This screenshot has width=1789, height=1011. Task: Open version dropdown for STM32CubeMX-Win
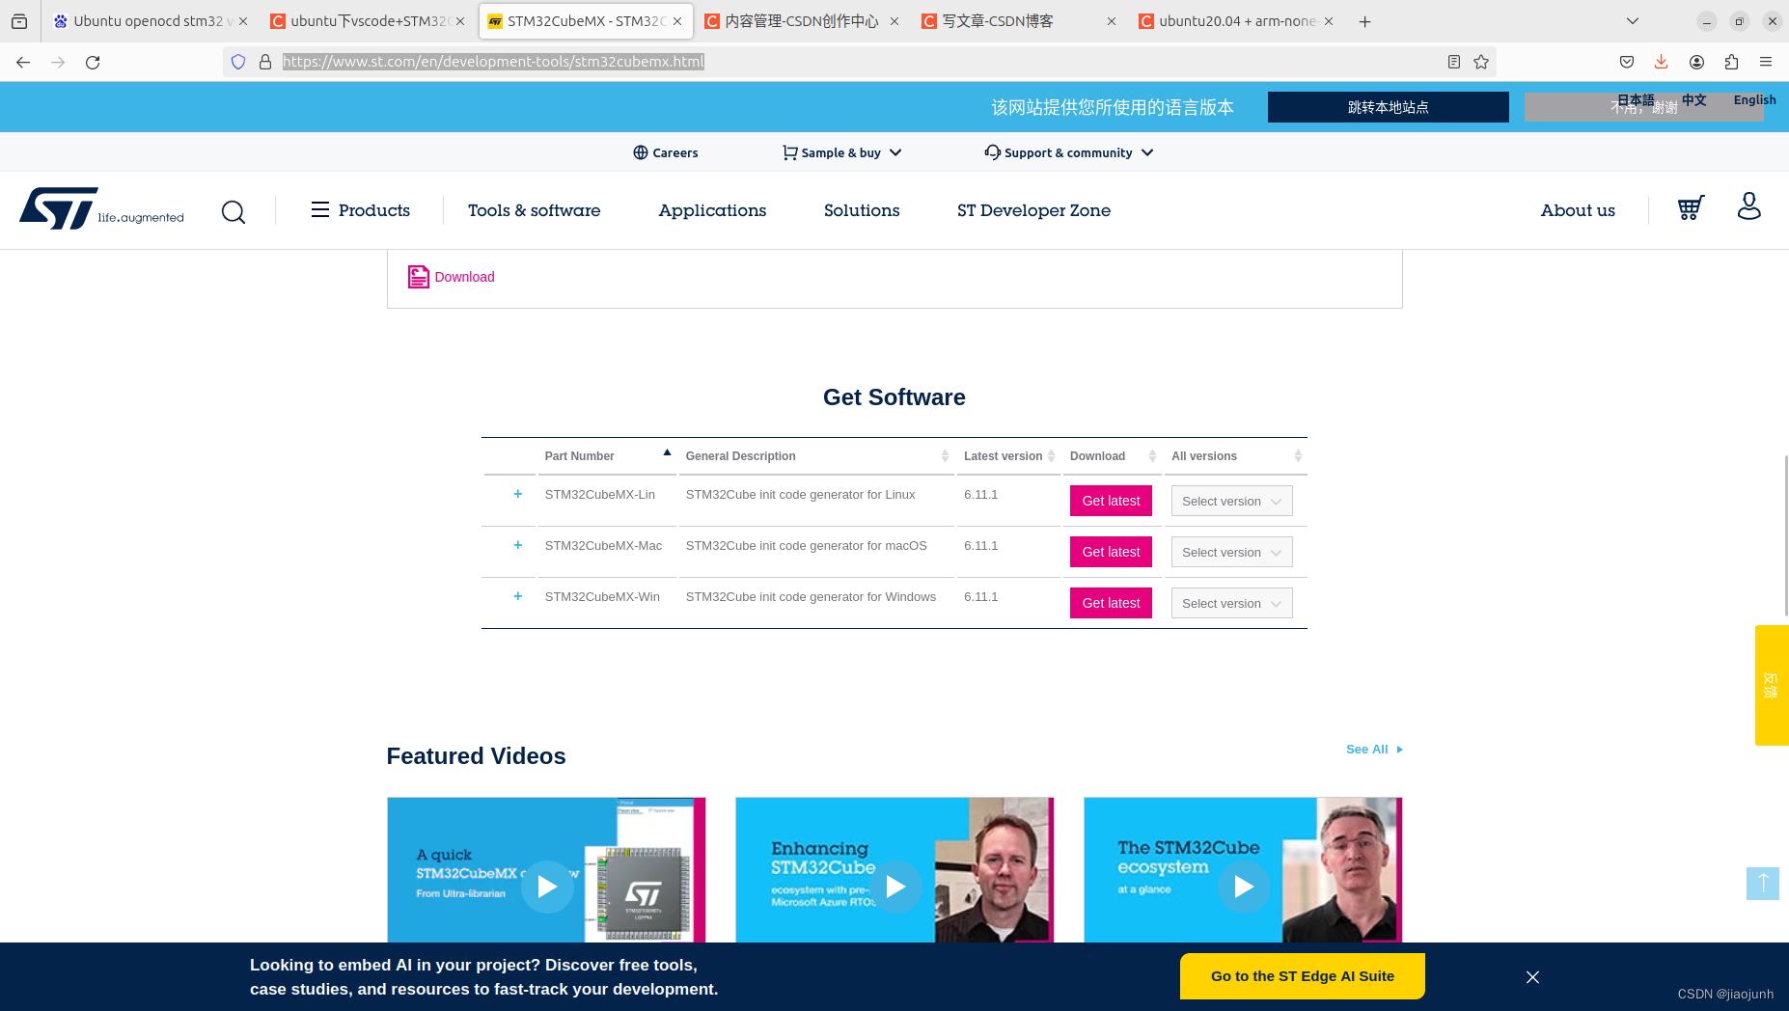1231,603
